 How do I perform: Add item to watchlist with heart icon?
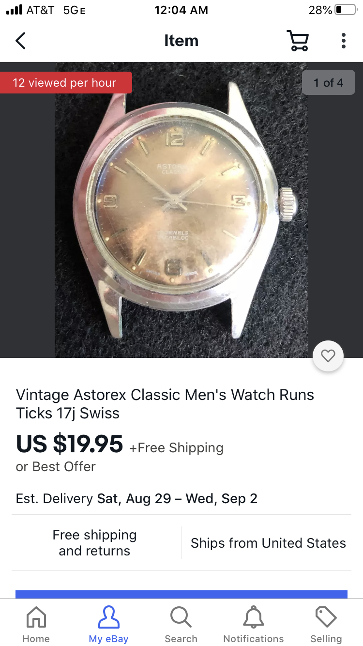pos(328,356)
